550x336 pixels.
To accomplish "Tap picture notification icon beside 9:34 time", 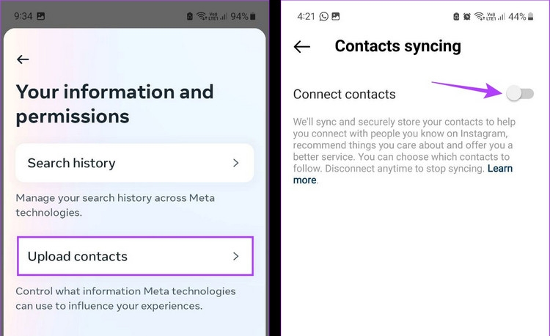I will coord(40,15).
